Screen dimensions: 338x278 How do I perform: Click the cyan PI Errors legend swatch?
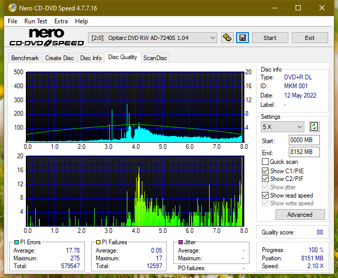[x=17, y=242]
